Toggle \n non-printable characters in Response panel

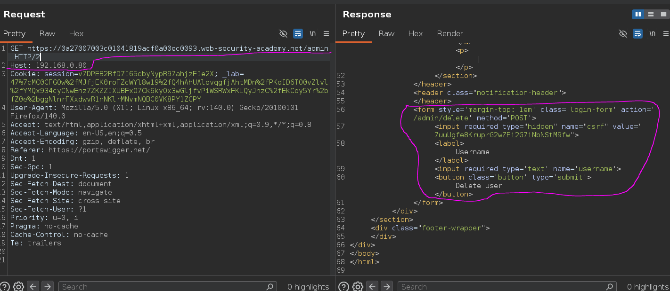point(652,33)
